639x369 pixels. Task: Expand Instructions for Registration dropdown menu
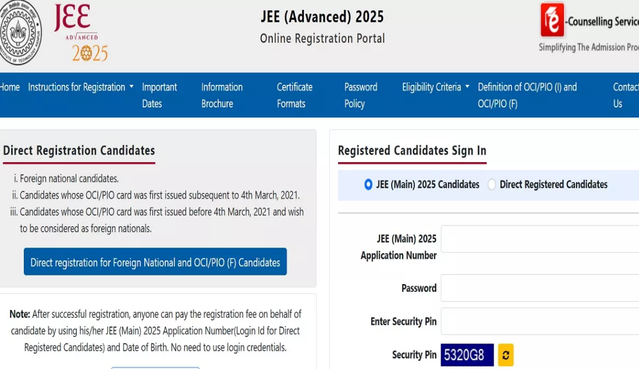pyautogui.click(x=81, y=87)
